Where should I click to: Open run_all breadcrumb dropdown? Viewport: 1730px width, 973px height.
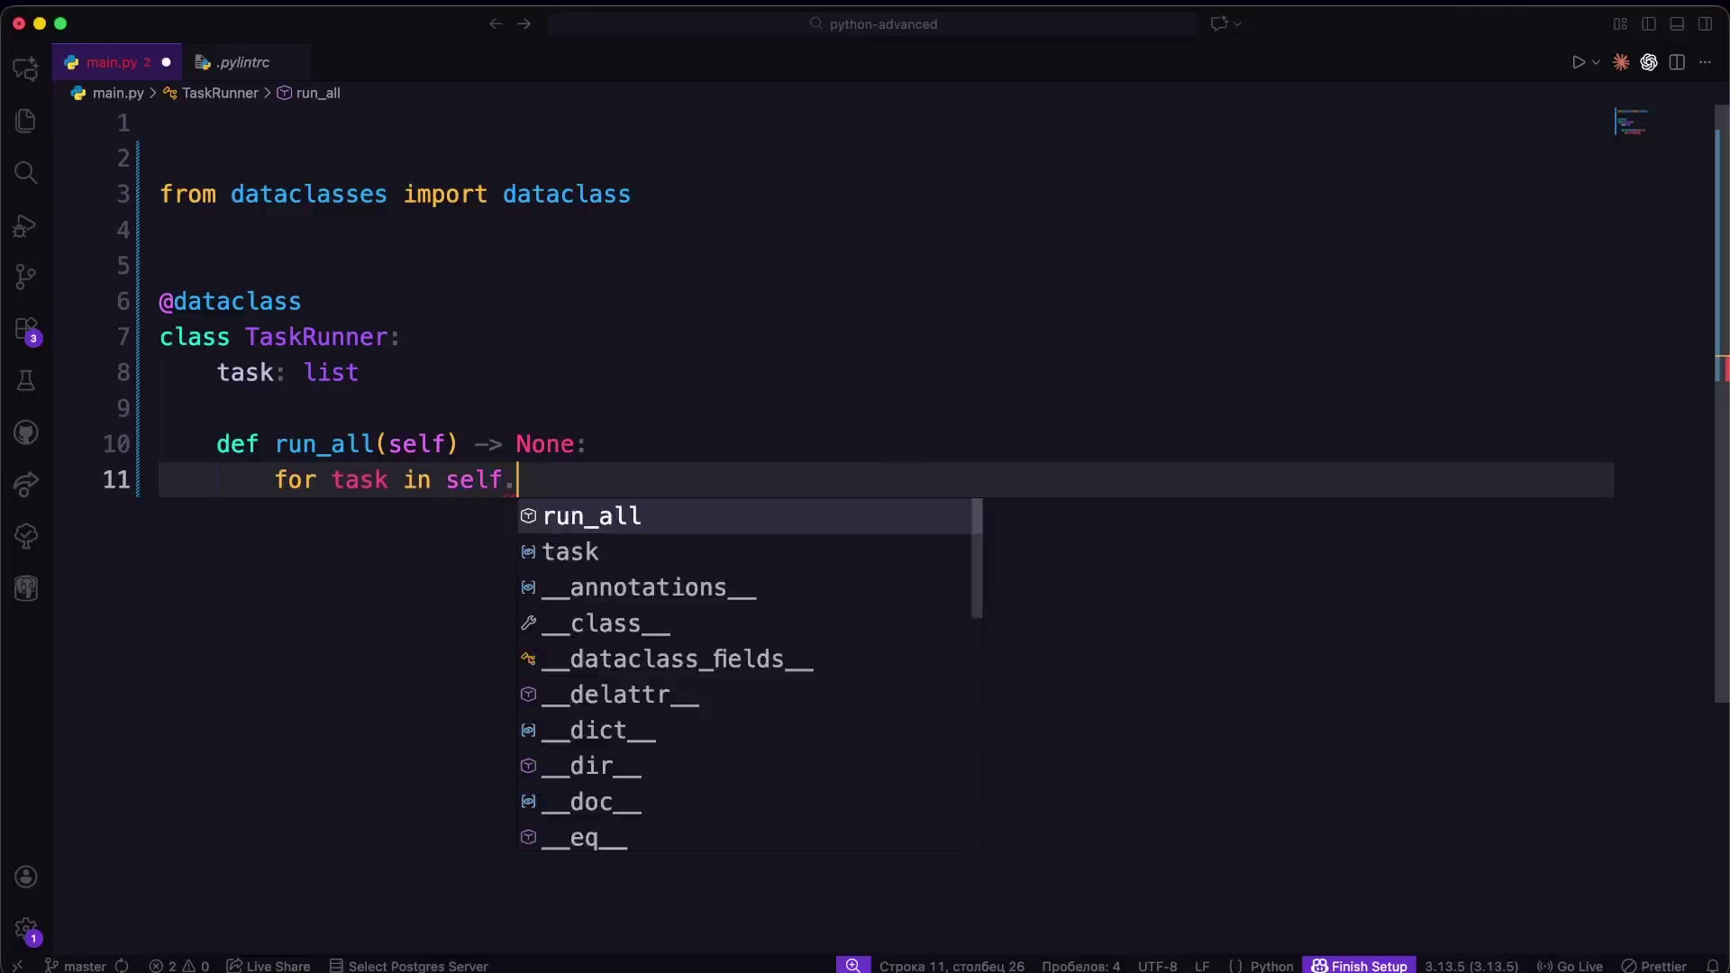click(x=309, y=93)
